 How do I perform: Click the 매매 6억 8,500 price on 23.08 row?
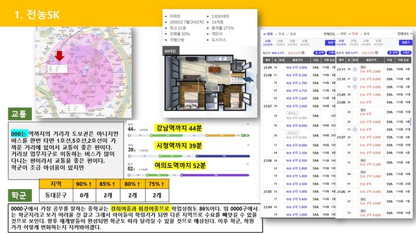point(296,75)
